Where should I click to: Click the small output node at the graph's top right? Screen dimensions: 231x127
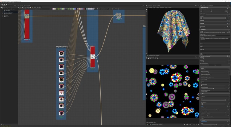pyautogui.click(x=119, y=16)
